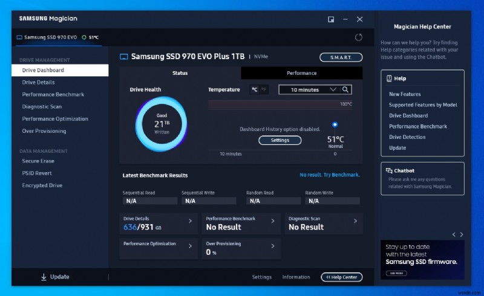Switch to the Status tab
This screenshot has height=296, width=484.
(180, 73)
